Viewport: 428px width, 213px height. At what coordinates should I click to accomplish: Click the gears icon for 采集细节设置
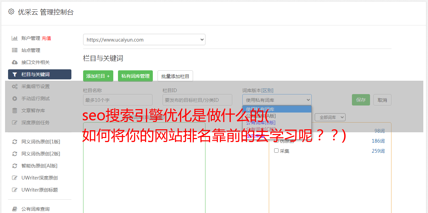tap(15, 86)
